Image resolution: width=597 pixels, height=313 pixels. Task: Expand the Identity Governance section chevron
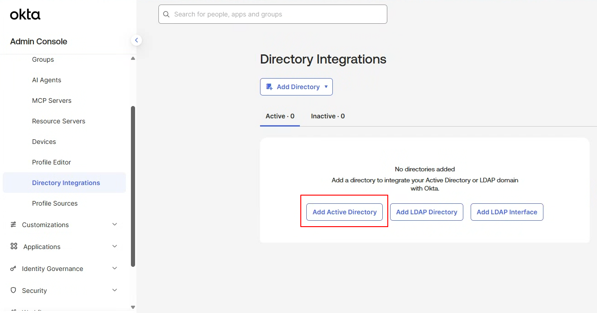coord(114,268)
